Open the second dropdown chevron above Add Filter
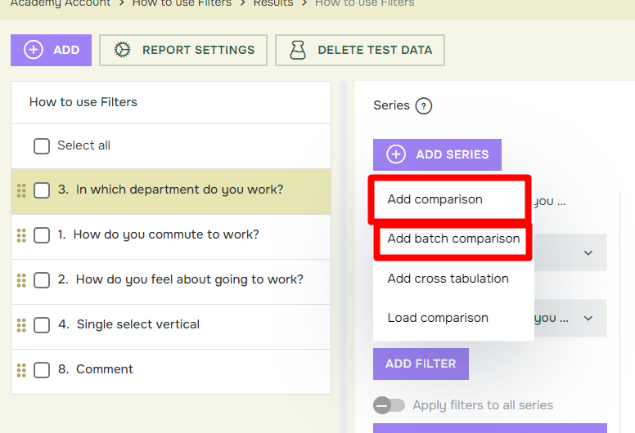The width and height of the screenshot is (635, 433). (588, 318)
